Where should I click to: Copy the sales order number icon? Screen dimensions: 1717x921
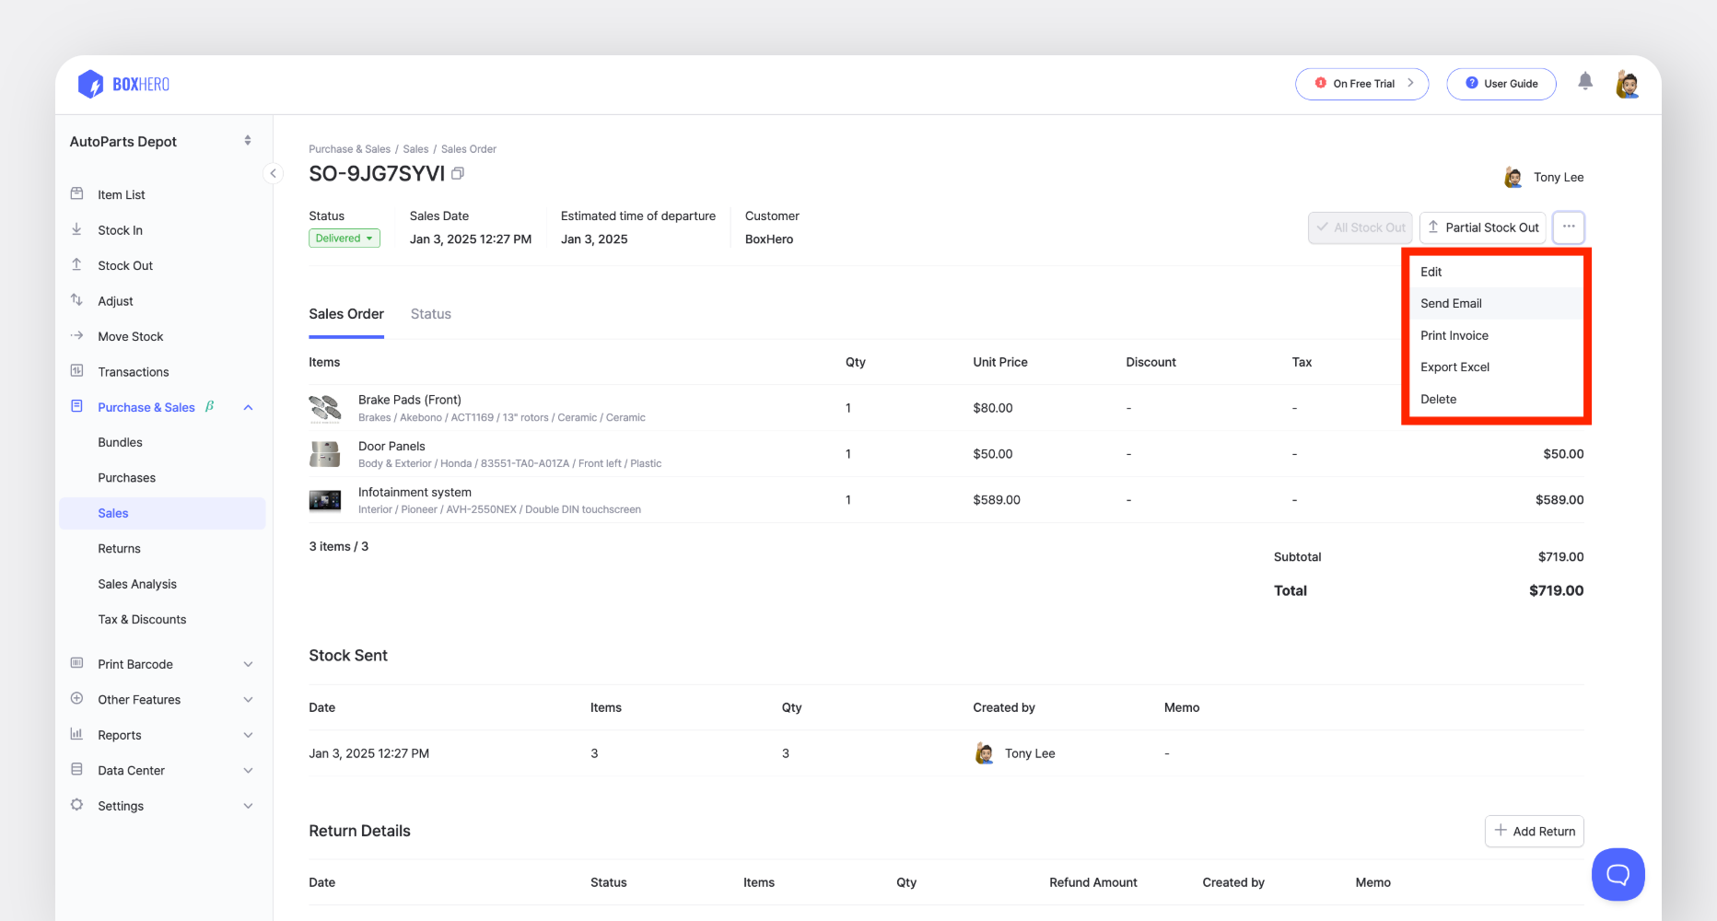[x=458, y=173]
